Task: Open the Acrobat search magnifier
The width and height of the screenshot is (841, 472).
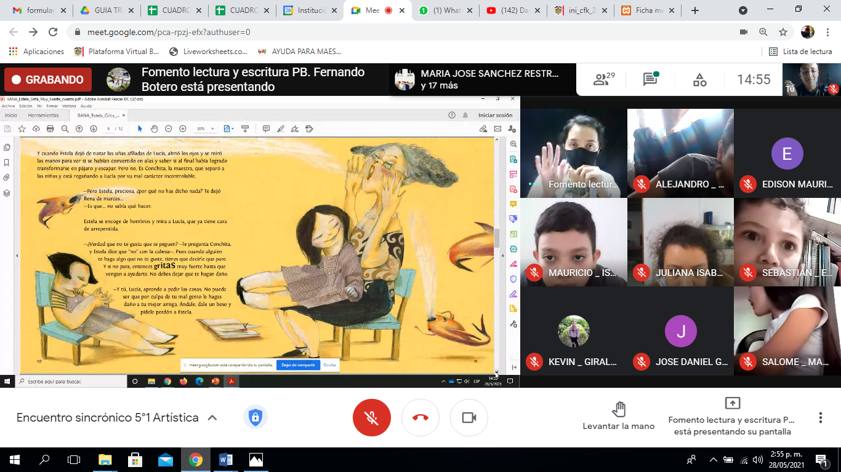Action: [x=65, y=128]
